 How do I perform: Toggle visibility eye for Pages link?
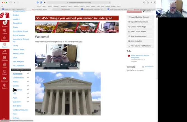pos(28,98)
